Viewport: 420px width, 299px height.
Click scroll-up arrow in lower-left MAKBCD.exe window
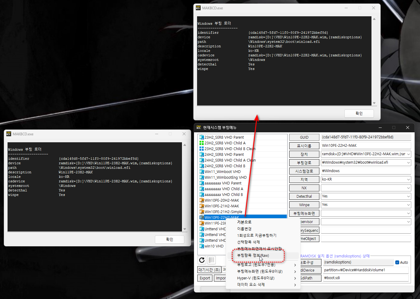pyautogui.click(x=185, y=145)
